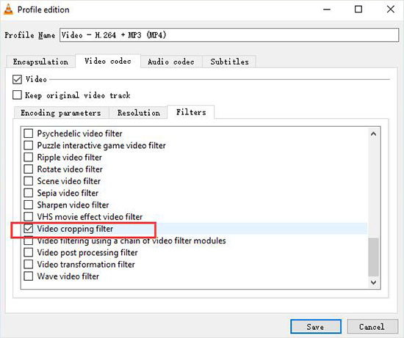Maximize the Profile edition window
404x338 pixels.
click(x=358, y=10)
